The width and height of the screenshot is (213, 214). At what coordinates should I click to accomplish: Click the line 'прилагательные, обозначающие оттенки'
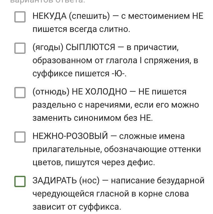[x=116, y=149]
